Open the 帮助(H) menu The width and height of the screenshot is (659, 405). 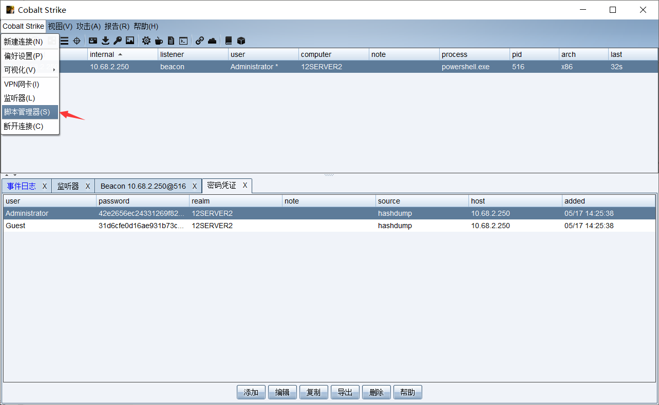pyautogui.click(x=146, y=26)
